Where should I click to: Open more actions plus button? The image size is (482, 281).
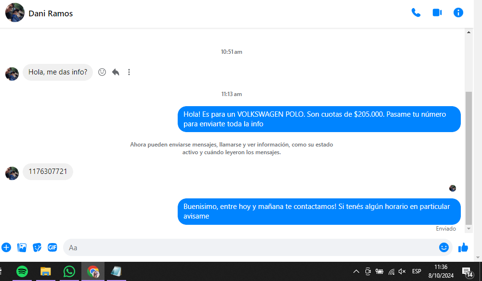click(x=6, y=247)
